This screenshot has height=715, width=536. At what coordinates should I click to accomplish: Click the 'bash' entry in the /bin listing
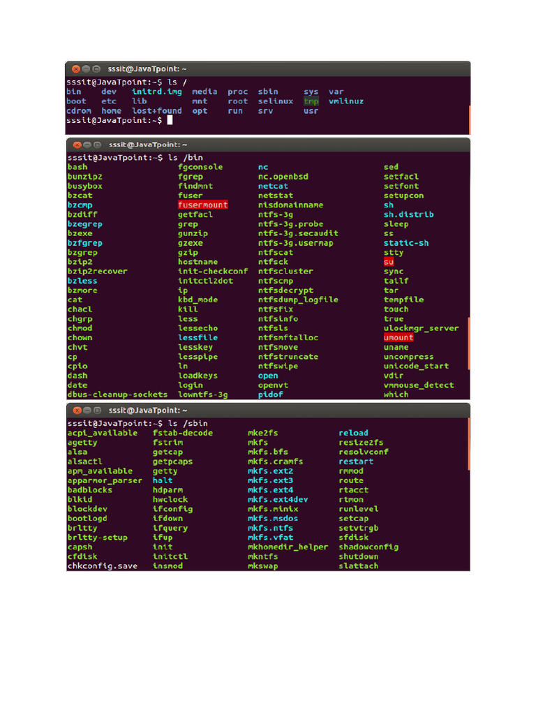tap(77, 167)
